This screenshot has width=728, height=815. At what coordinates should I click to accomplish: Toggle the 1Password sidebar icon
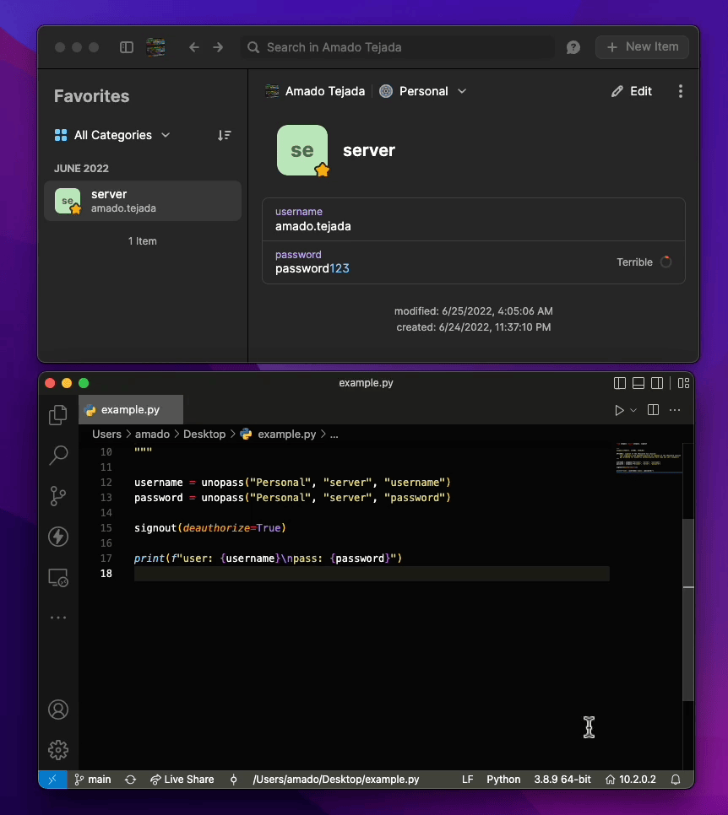tap(127, 47)
